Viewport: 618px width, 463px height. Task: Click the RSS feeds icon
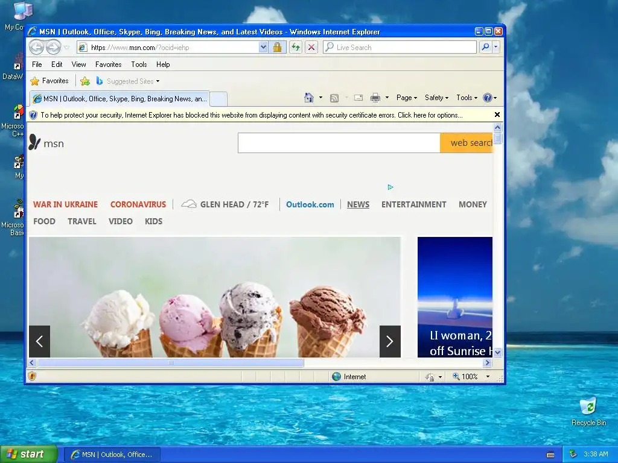point(334,98)
